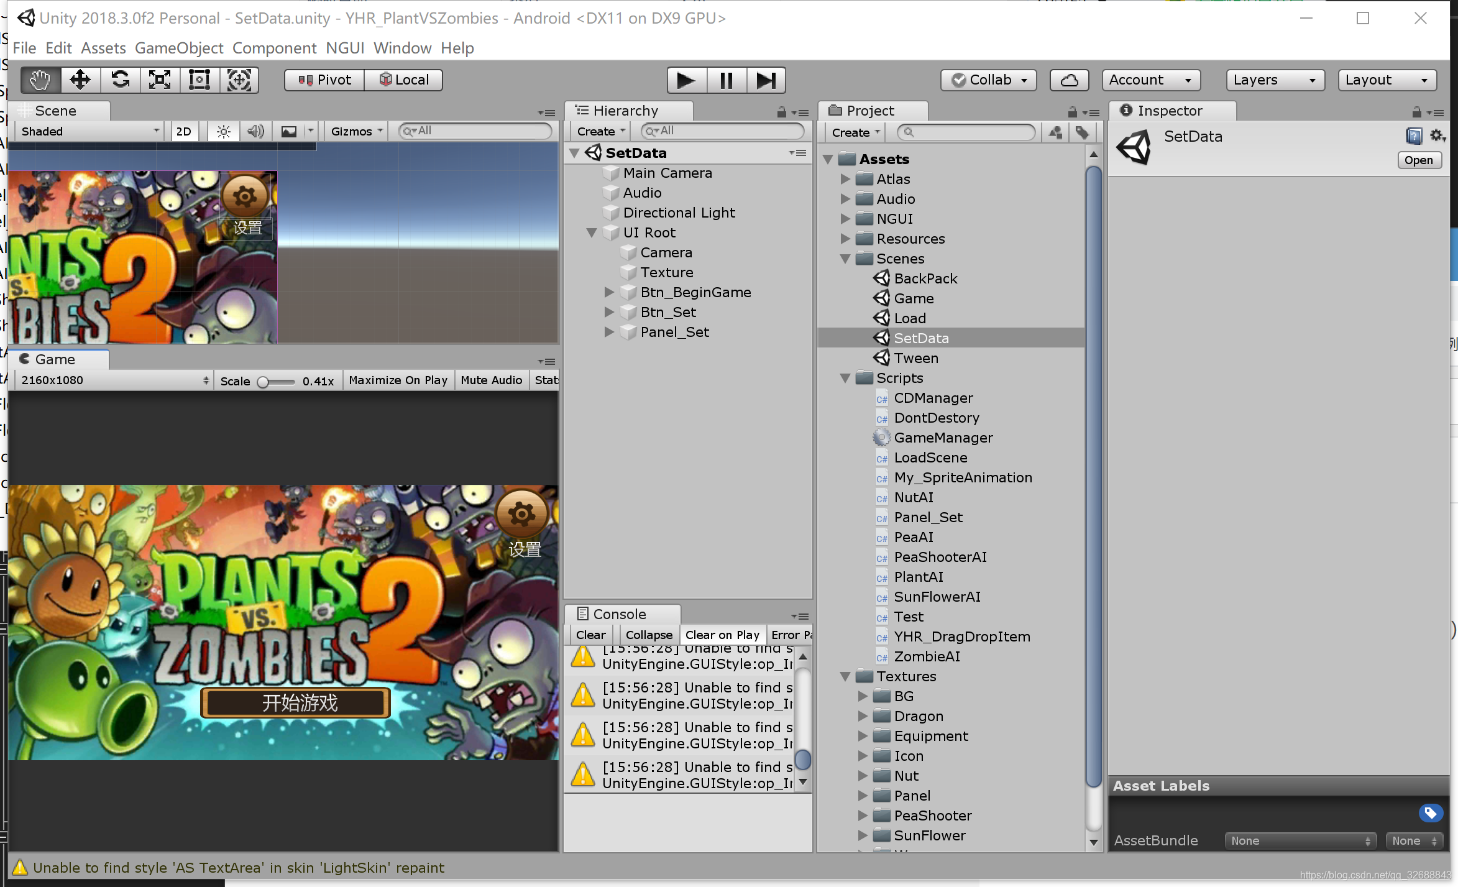Toggle Maximize On Play
The height and width of the screenshot is (887, 1458).
coord(398,380)
